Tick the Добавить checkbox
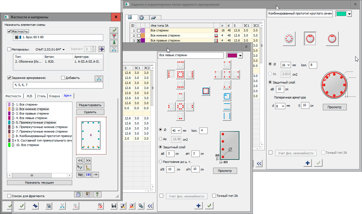 [63, 78]
